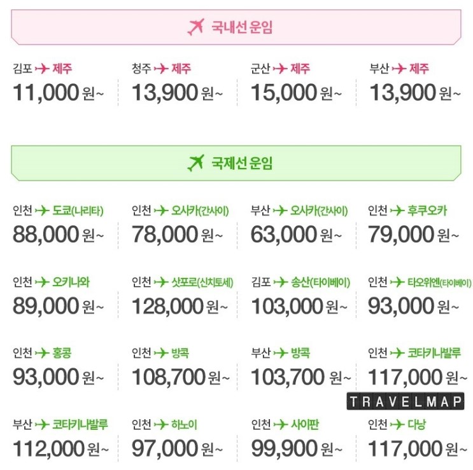Click the pink arrow plane icon for 청주 to 제주

tap(161, 69)
